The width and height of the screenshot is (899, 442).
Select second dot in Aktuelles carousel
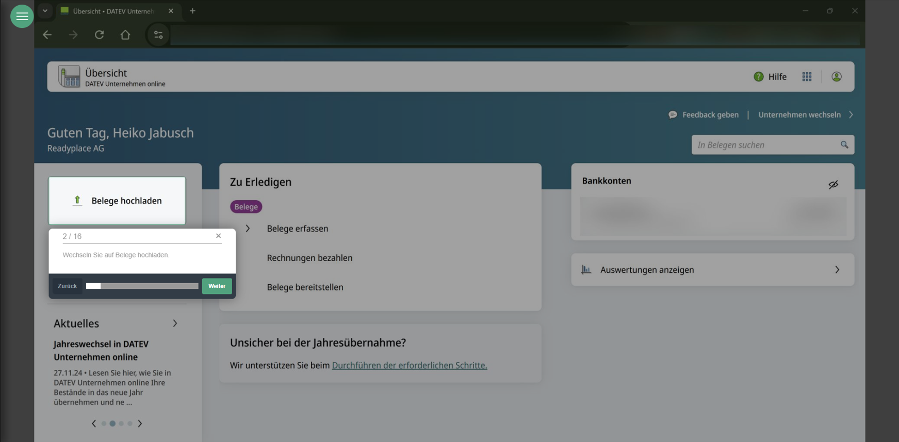tap(112, 423)
